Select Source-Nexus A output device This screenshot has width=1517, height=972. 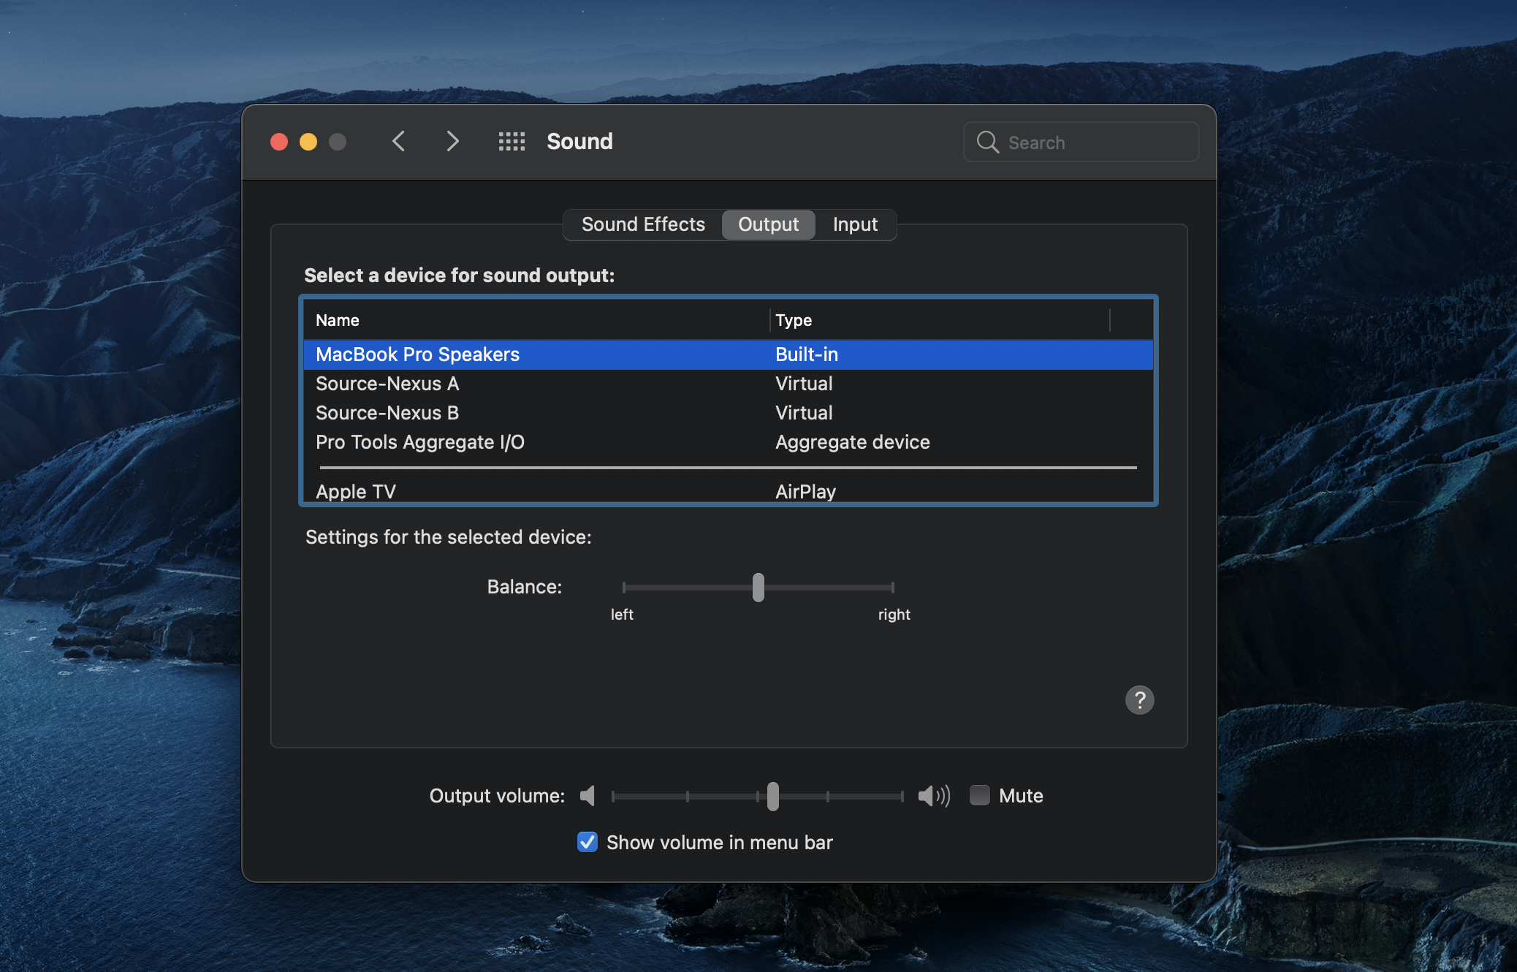click(387, 384)
